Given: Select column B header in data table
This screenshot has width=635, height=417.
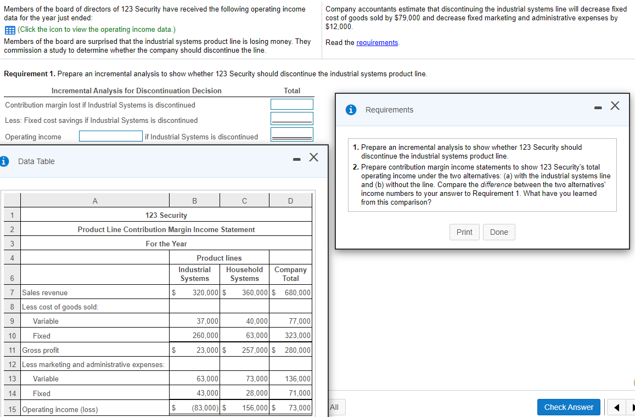Looking at the screenshot, I should (194, 200).
